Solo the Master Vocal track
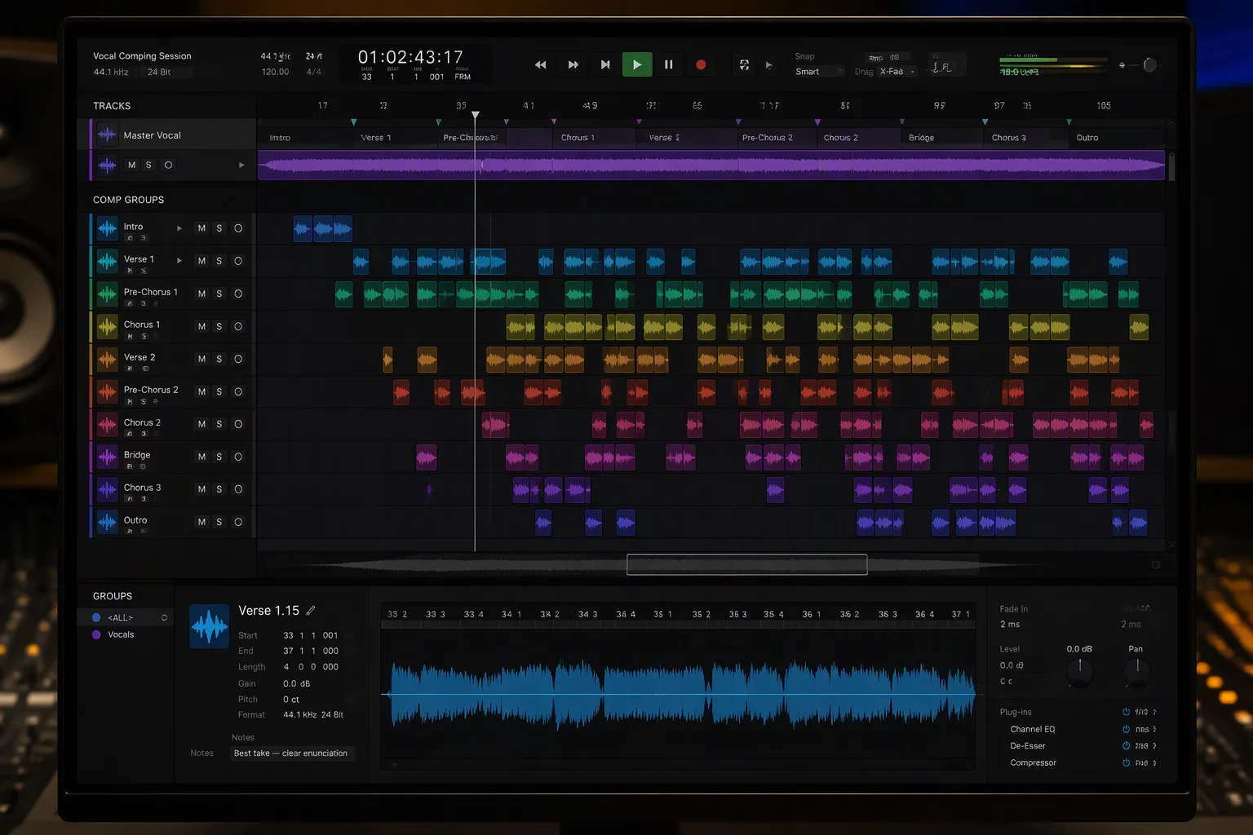Viewport: 1253px width, 835px height. click(x=148, y=165)
